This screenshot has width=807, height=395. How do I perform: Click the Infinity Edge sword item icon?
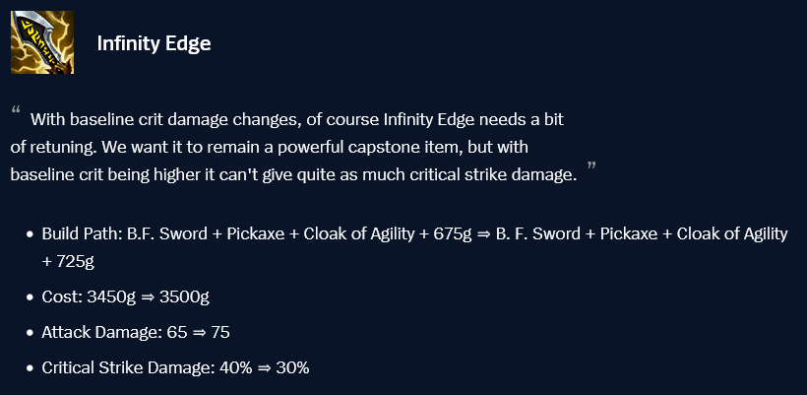[x=41, y=42]
